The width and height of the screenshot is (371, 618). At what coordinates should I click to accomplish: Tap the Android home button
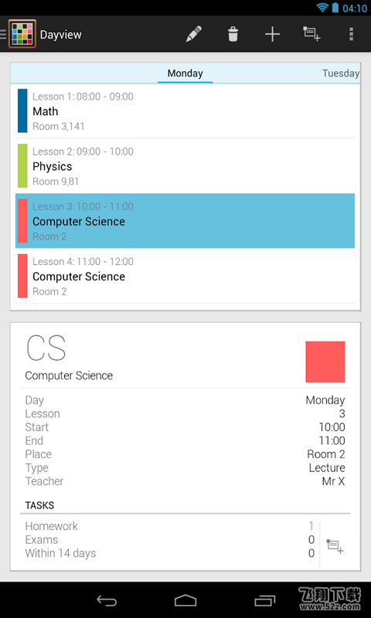[185, 600]
